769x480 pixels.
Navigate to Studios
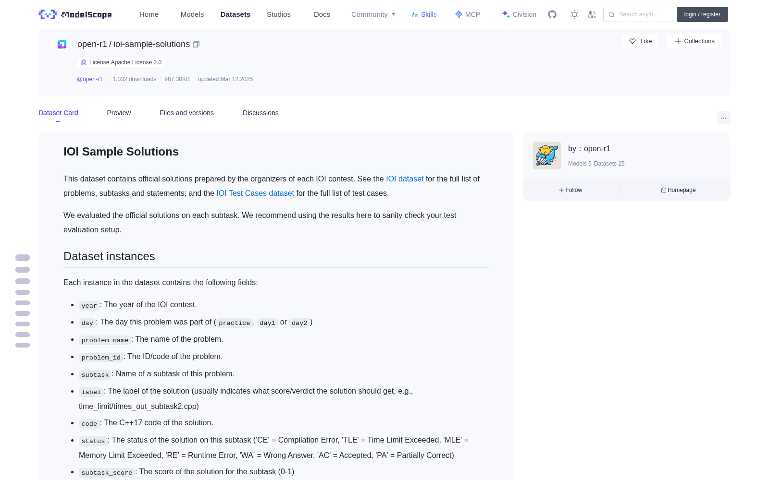click(x=279, y=14)
